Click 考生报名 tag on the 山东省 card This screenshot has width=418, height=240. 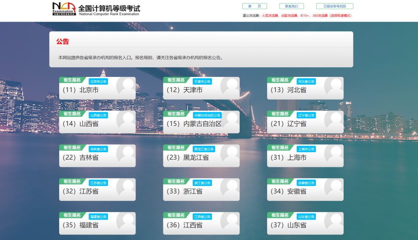click(280, 215)
